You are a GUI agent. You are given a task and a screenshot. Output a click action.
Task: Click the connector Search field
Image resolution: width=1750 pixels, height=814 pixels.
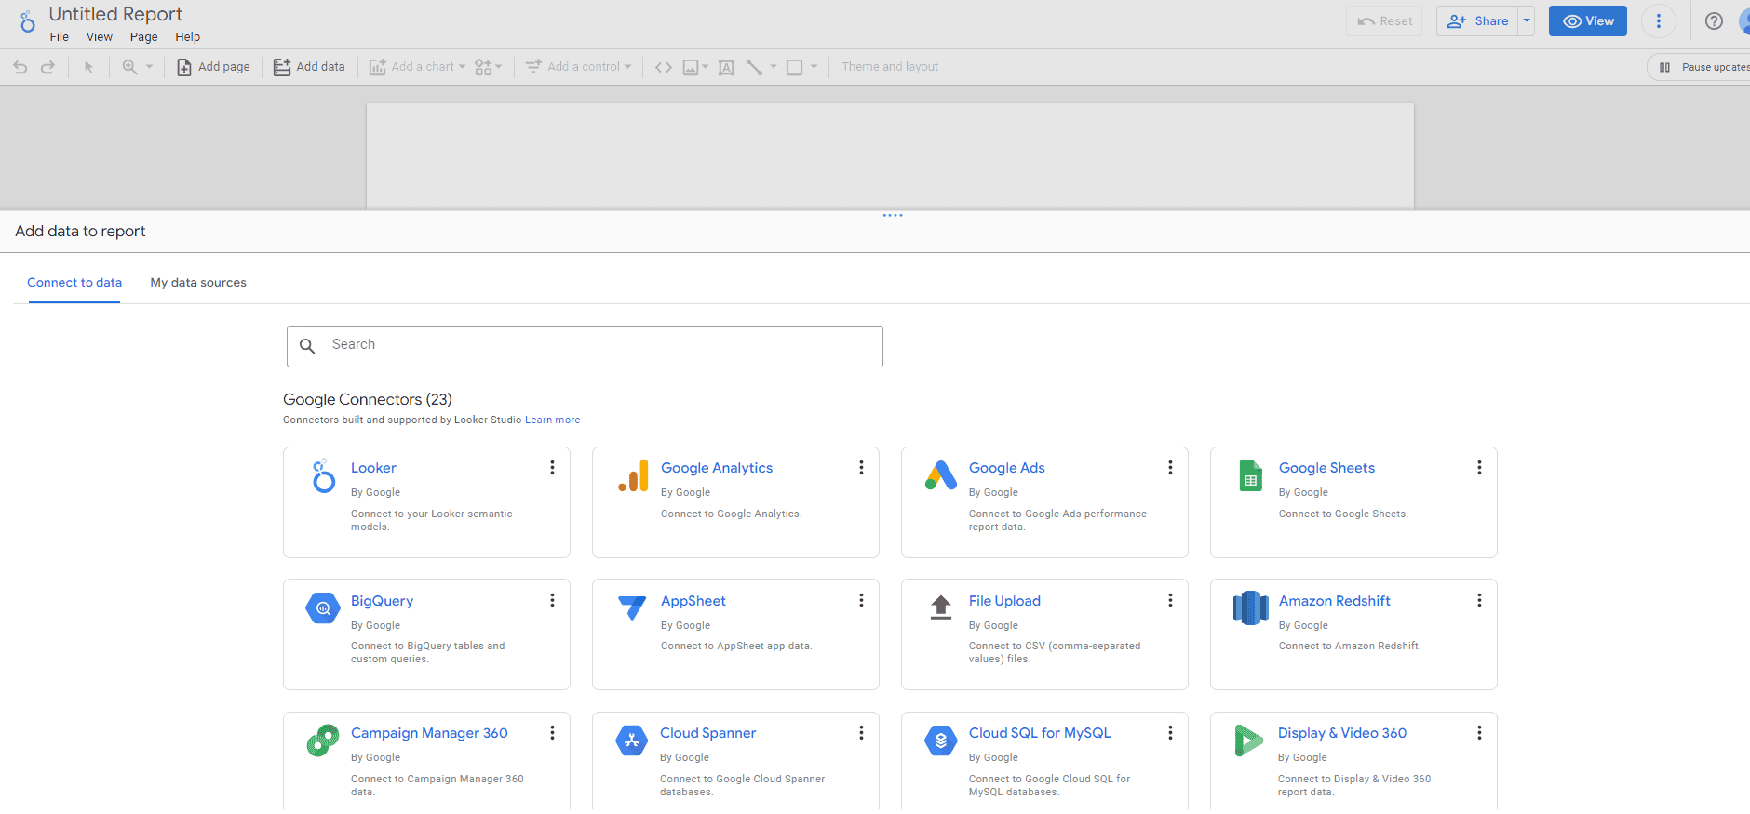(585, 346)
